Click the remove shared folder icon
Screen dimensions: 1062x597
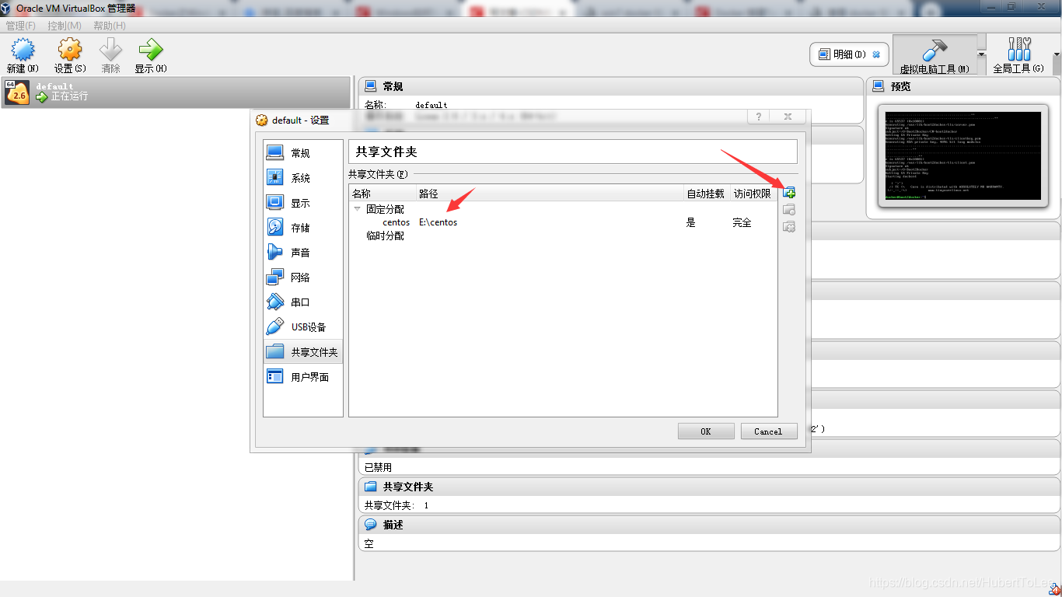[x=788, y=227]
